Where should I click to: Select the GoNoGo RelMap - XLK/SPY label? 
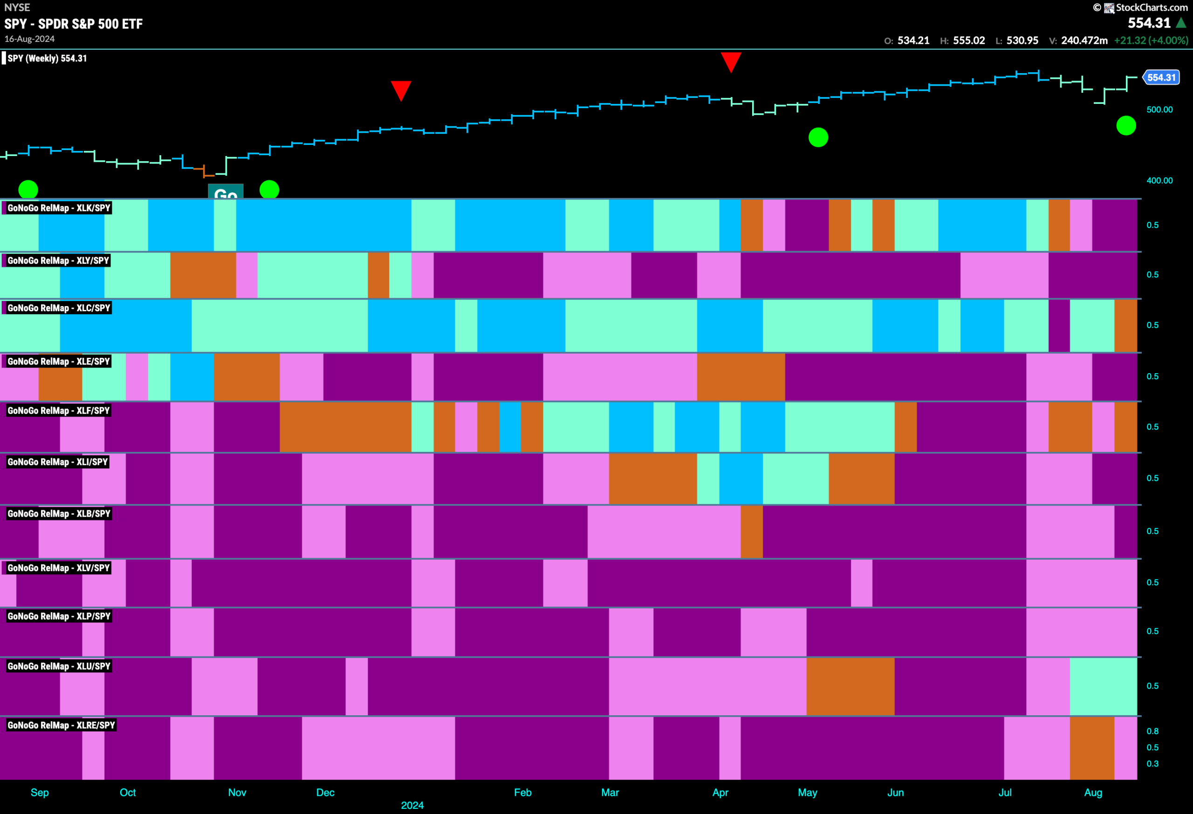point(59,208)
